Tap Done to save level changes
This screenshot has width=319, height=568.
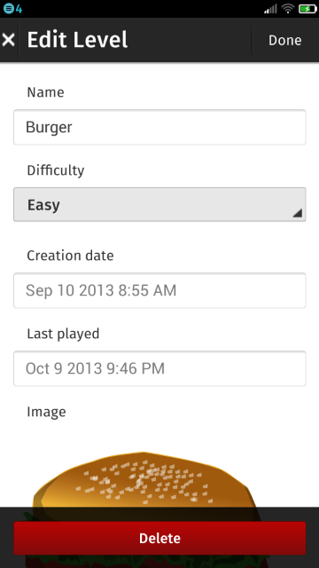[285, 40]
